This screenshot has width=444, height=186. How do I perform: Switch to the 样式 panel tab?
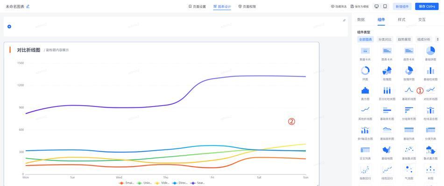point(402,20)
